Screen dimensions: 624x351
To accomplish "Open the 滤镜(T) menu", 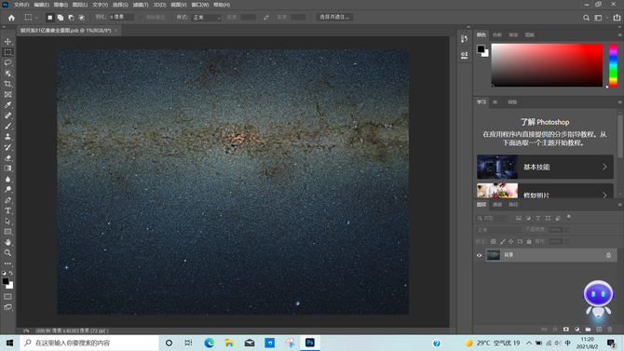I will (141, 5).
